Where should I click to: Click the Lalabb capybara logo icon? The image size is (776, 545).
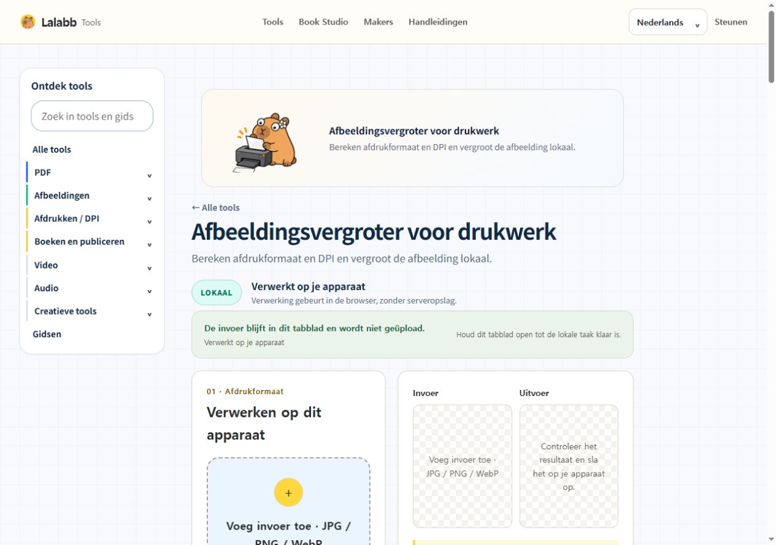point(28,22)
